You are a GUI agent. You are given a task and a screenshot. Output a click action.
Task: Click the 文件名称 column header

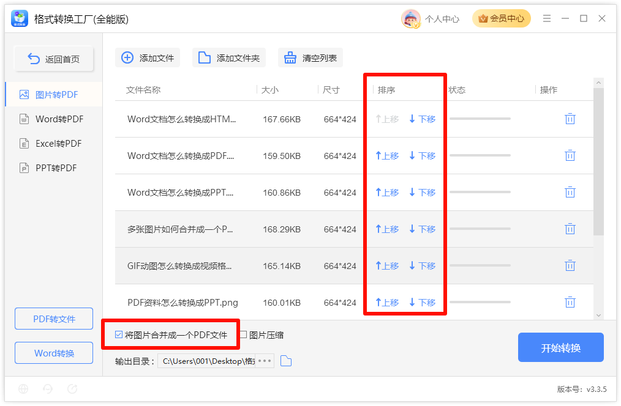tap(143, 90)
